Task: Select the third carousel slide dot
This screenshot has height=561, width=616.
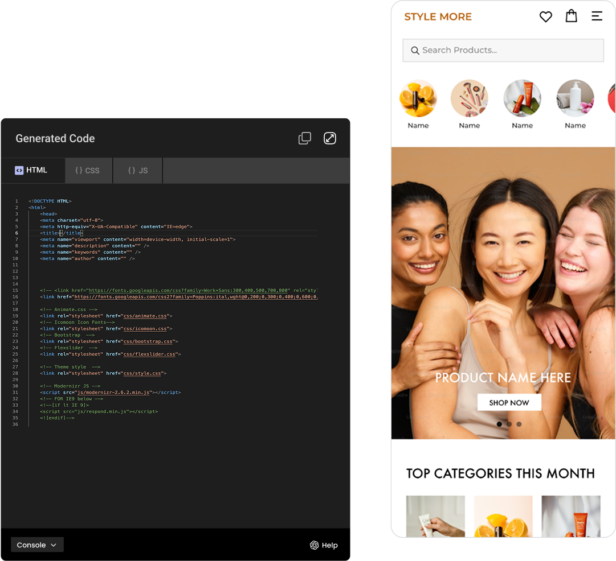Action: tap(519, 424)
